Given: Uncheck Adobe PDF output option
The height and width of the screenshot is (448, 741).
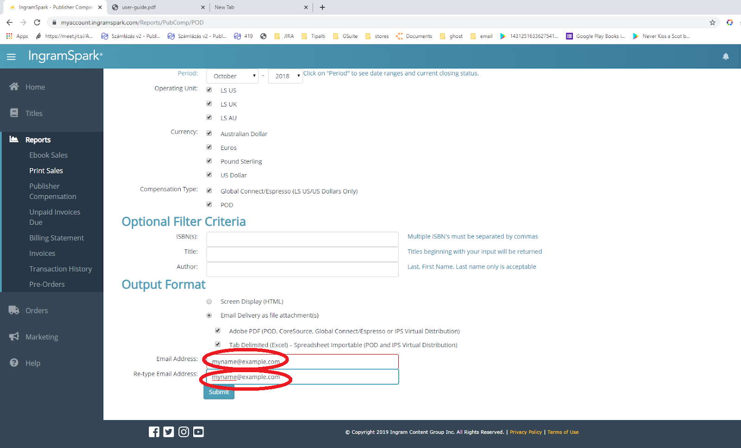Looking at the screenshot, I should (x=218, y=330).
